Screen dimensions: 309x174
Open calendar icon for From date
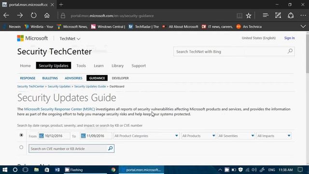[42, 136]
